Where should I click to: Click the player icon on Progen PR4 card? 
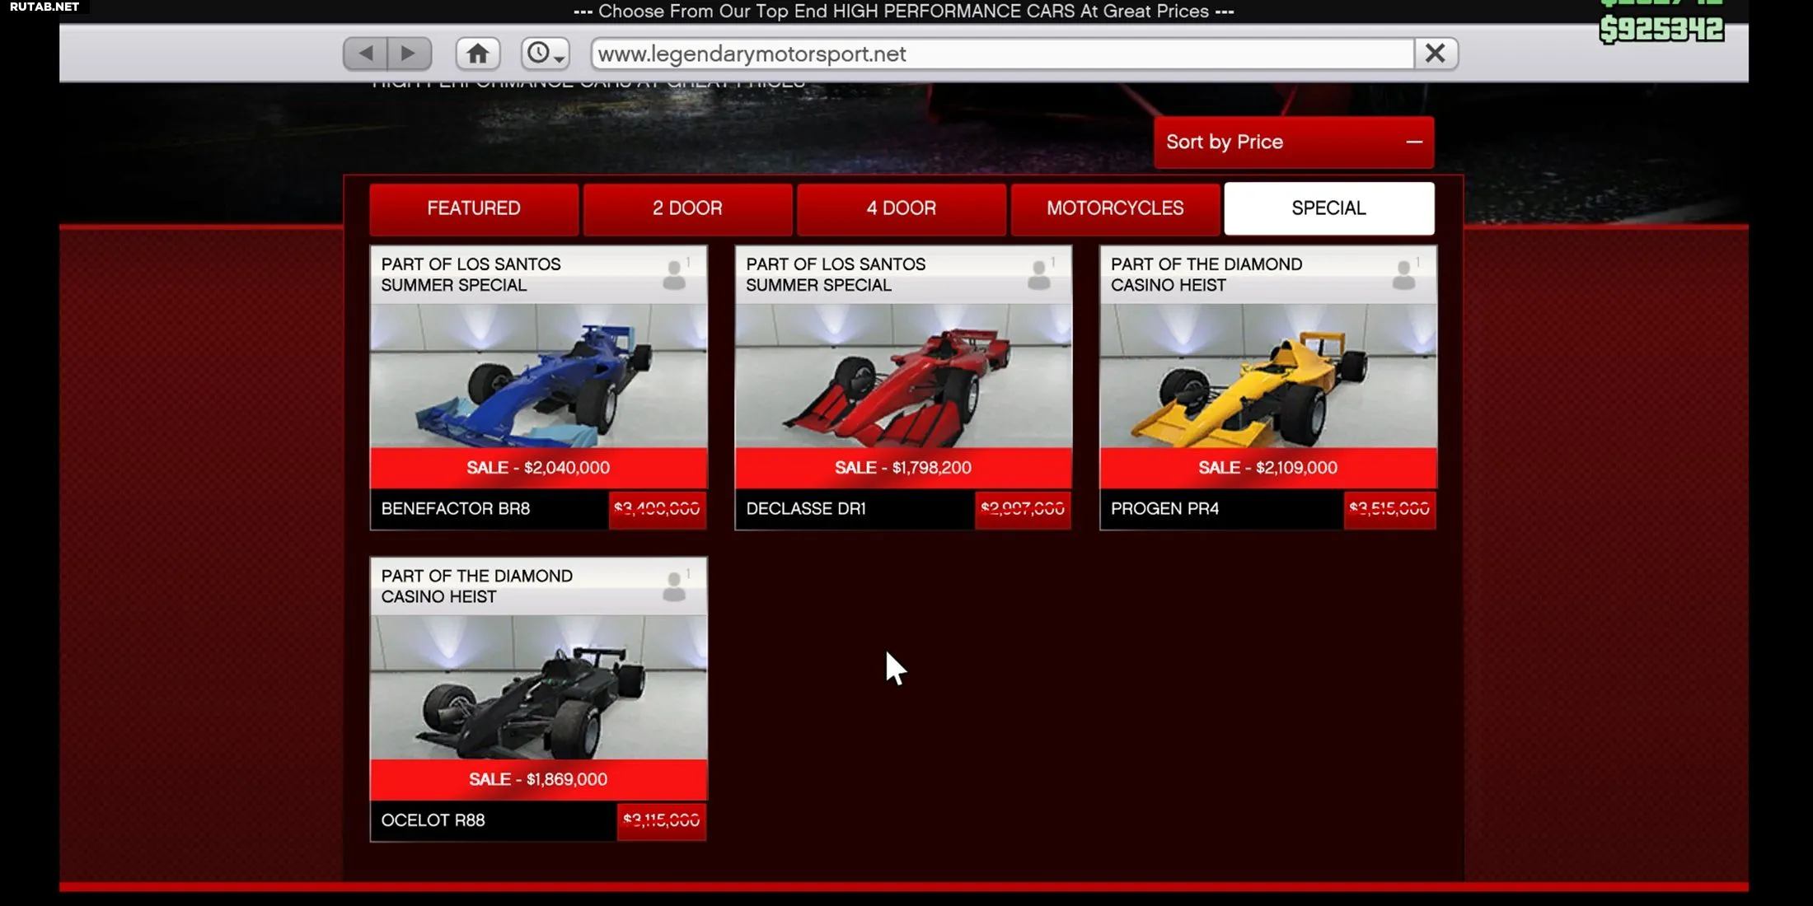click(x=1403, y=274)
